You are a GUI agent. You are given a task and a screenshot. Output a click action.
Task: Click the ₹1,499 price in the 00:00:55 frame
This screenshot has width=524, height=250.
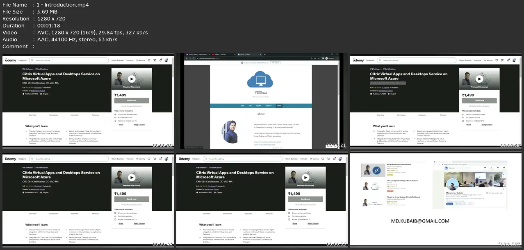(x=294, y=194)
